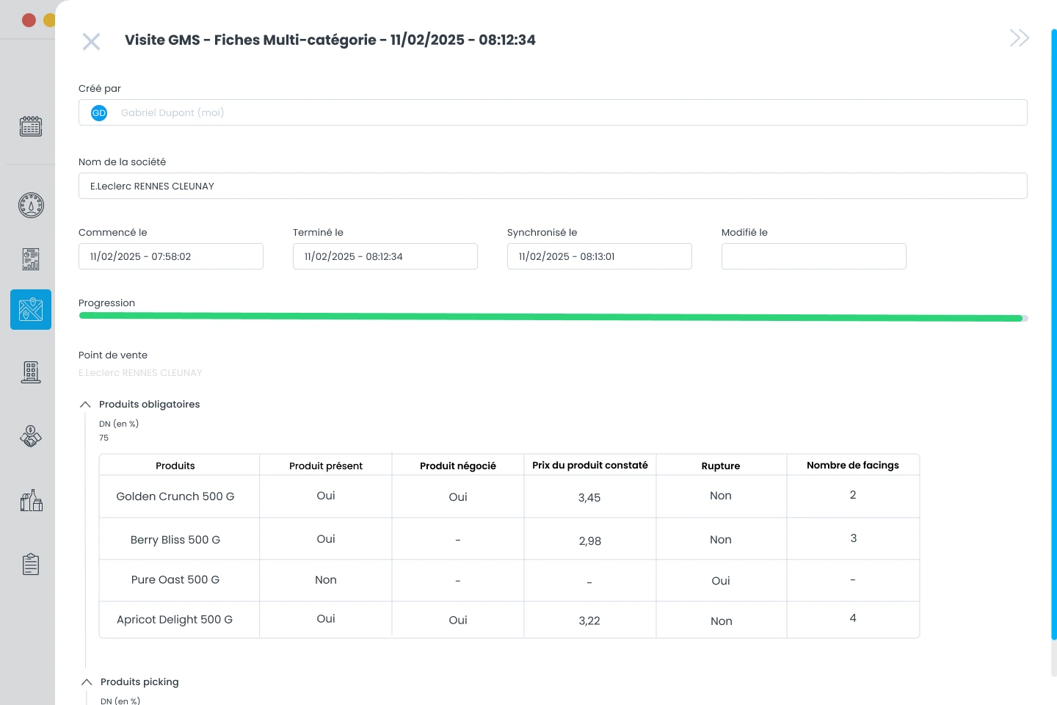Screen dimensions: 1057x705
Task: Click the Terminé le date field
Action: tap(385, 256)
